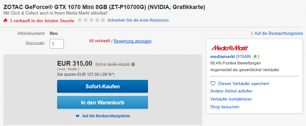This screenshot has height=126, width=306.
Task: Click the 910486 feedback score
Action: (x=244, y=57)
